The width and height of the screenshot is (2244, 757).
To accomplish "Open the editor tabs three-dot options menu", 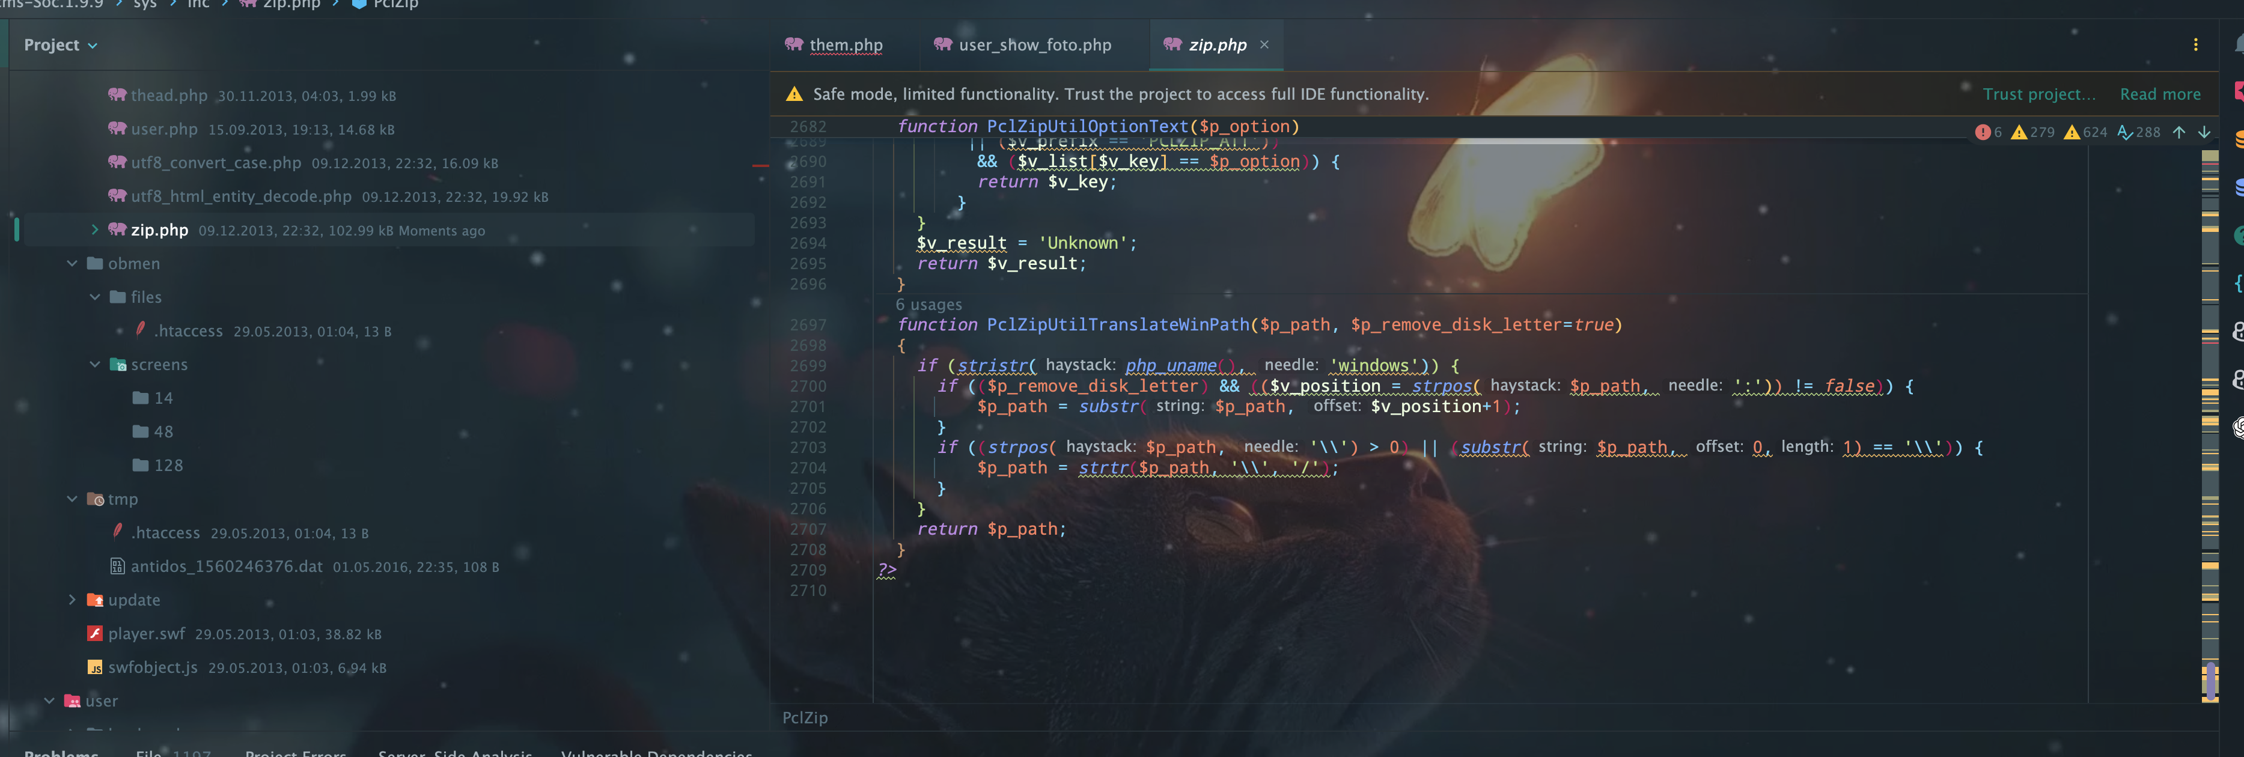I will tap(2195, 45).
